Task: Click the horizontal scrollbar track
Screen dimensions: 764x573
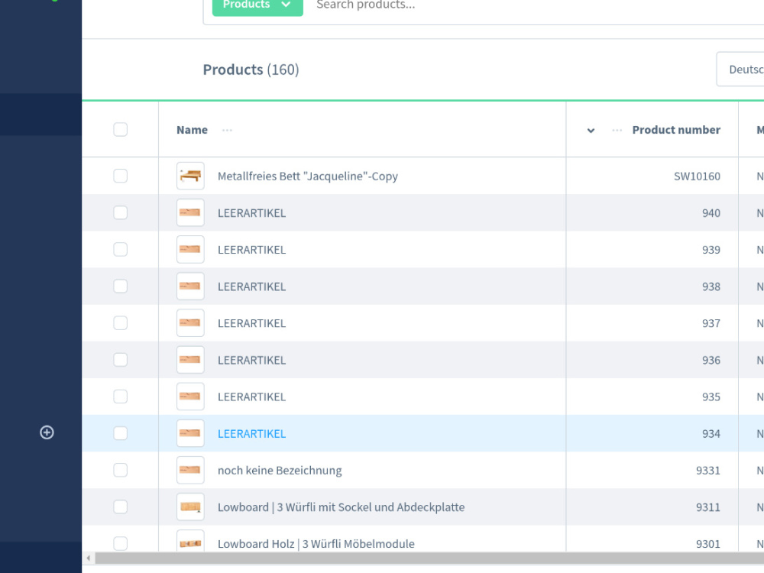Action: coord(429,558)
